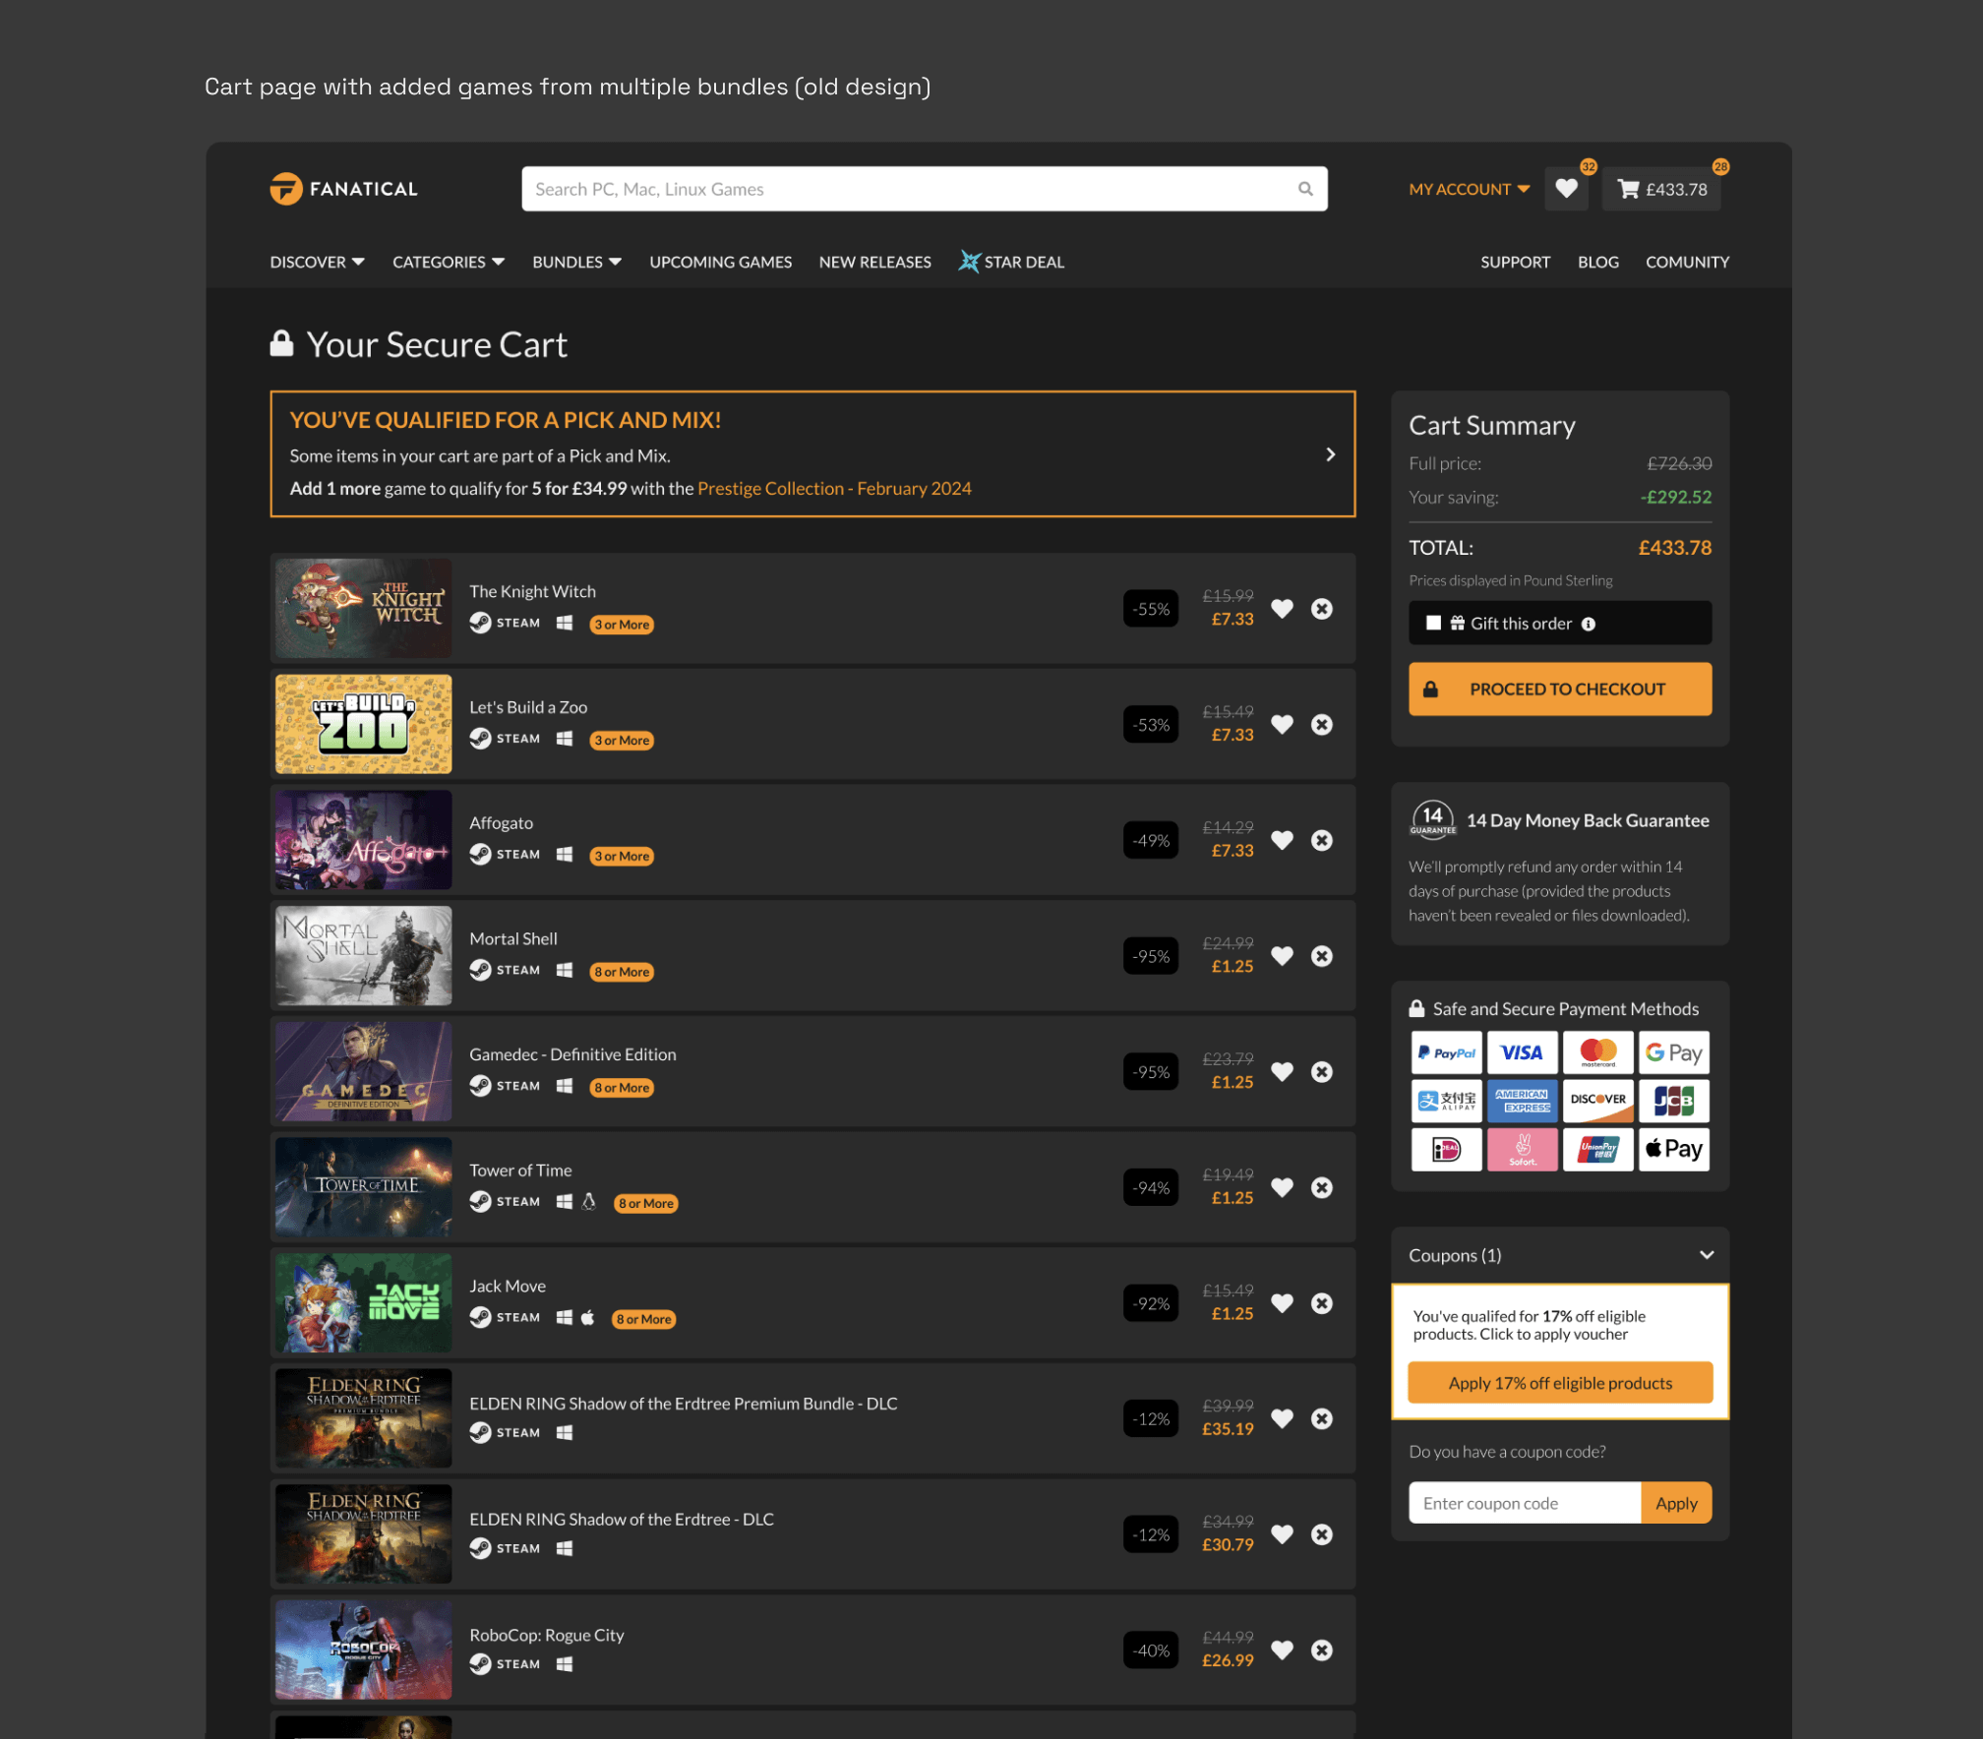Remove Mortal Shell from cart
1983x1739 pixels.
point(1322,956)
